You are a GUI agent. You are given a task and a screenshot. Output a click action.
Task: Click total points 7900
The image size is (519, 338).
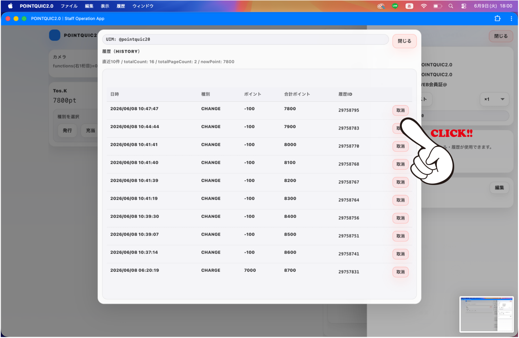(290, 127)
